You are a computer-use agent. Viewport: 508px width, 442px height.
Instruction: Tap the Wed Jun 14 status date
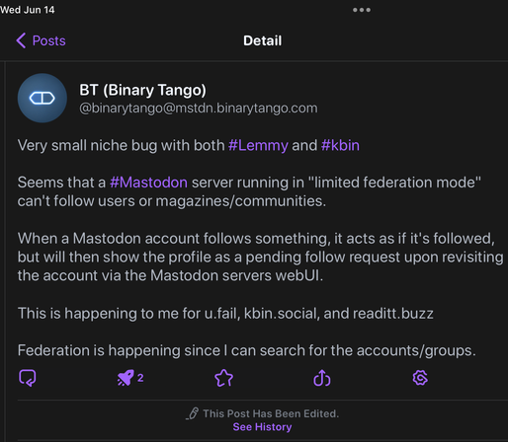point(28,10)
